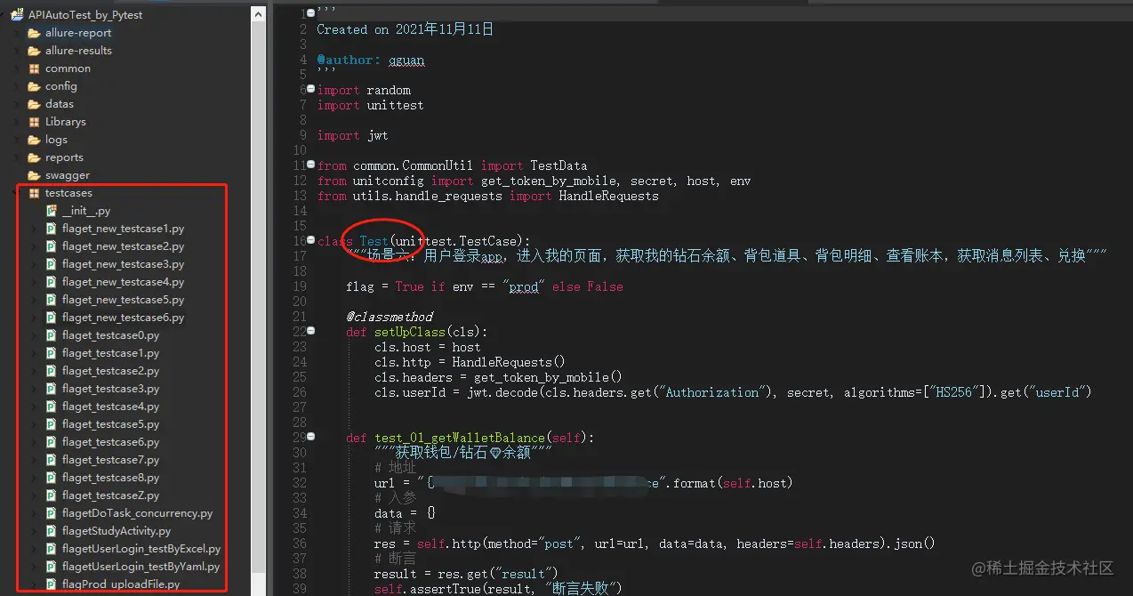Click the __init__.py file icon
This screenshot has width=1133, height=596.
[x=52, y=211]
